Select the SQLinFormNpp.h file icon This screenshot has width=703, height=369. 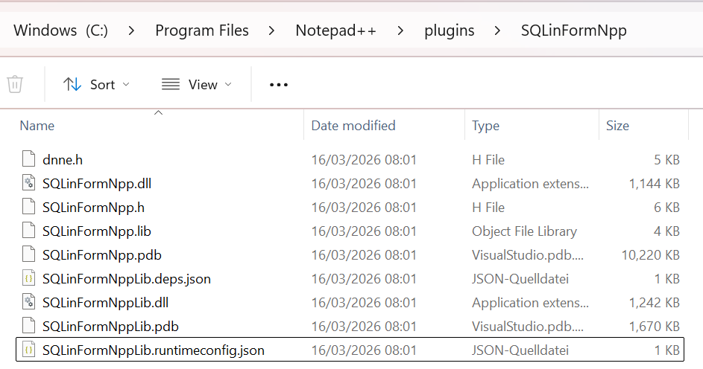(x=28, y=207)
